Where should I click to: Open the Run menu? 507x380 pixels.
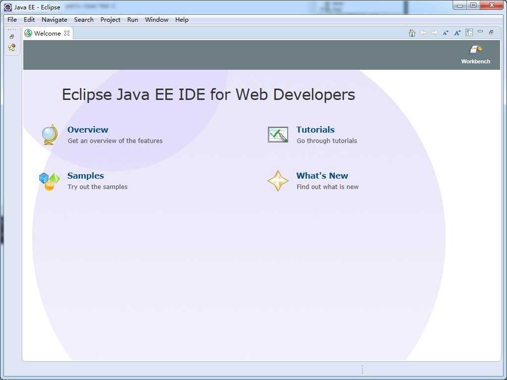click(x=133, y=20)
